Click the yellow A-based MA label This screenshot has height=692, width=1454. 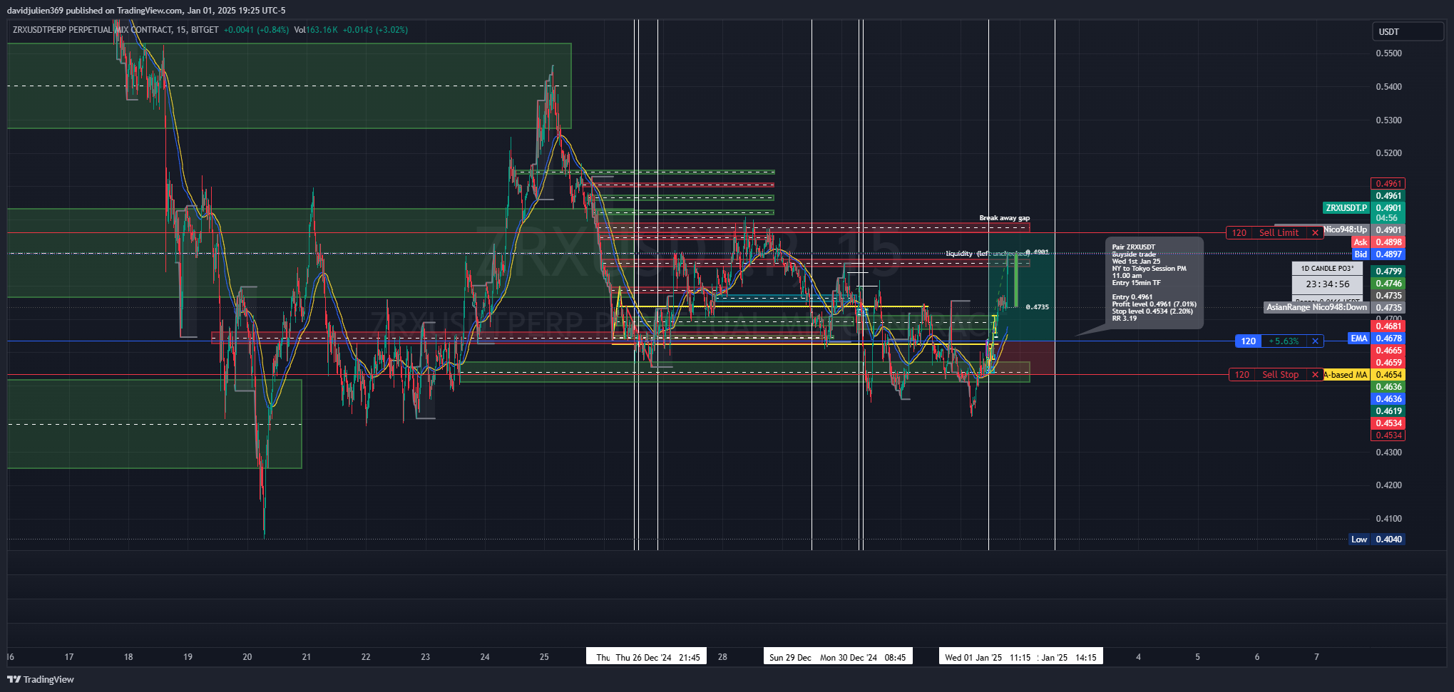(x=1346, y=375)
